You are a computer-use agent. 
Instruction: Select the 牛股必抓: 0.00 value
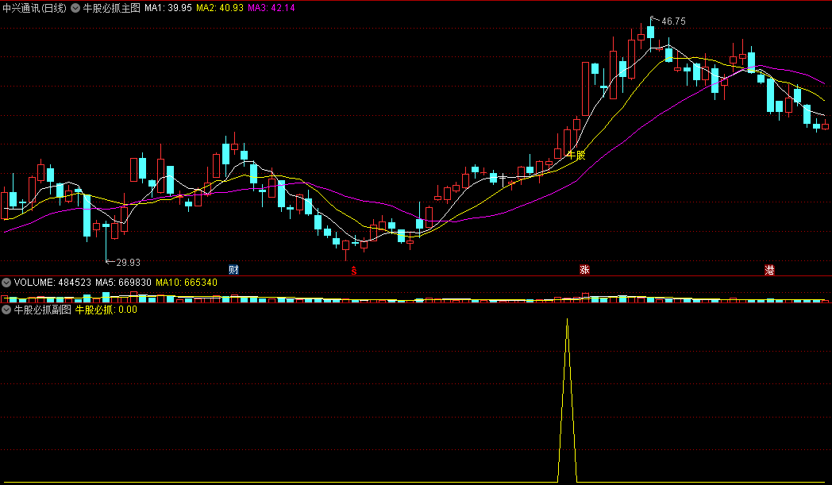click(106, 310)
